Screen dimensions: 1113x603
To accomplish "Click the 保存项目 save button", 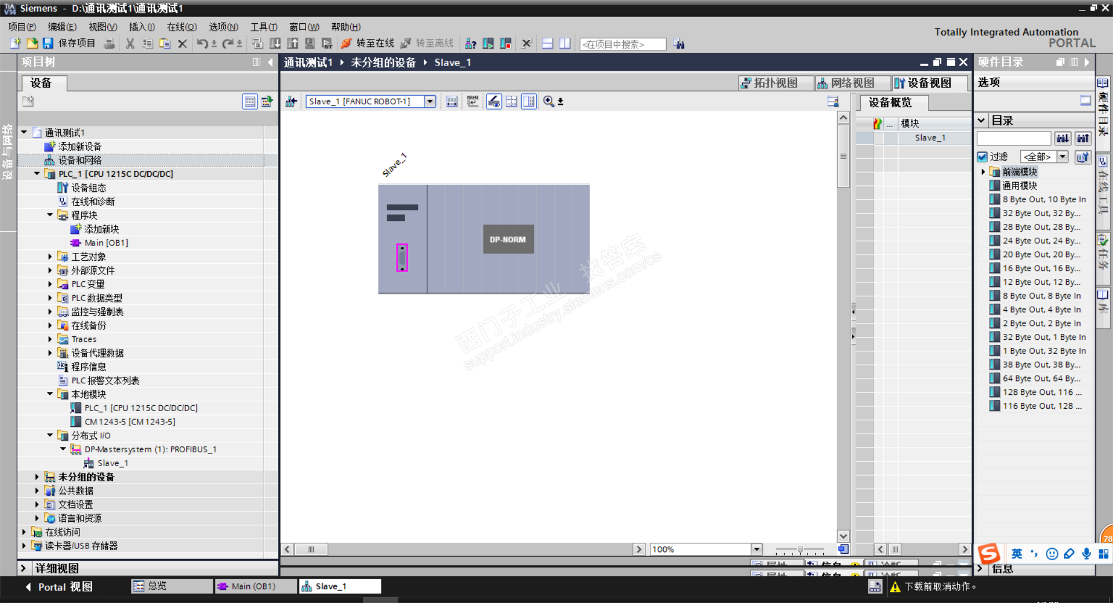I will [68, 43].
